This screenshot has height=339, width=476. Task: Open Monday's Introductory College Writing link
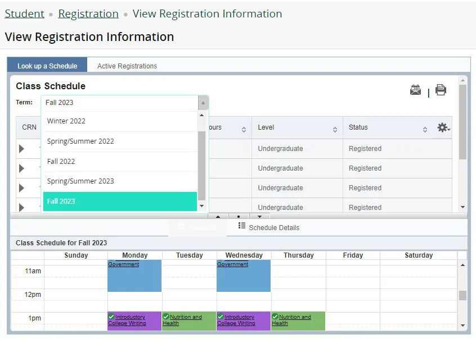pos(127,320)
